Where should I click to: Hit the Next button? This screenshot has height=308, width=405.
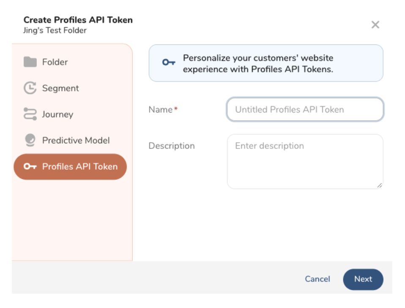coord(363,279)
